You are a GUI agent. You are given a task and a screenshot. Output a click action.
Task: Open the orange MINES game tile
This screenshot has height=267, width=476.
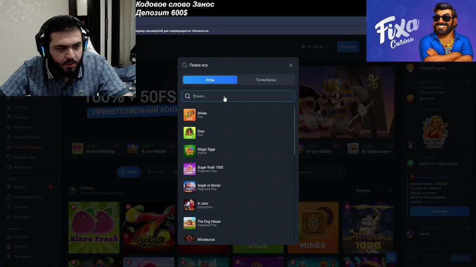tap(313, 227)
